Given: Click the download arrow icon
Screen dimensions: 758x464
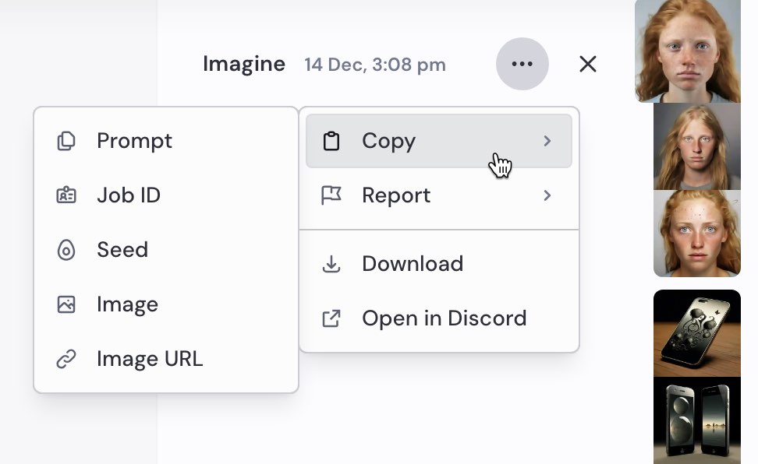Looking at the screenshot, I should pyautogui.click(x=331, y=264).
